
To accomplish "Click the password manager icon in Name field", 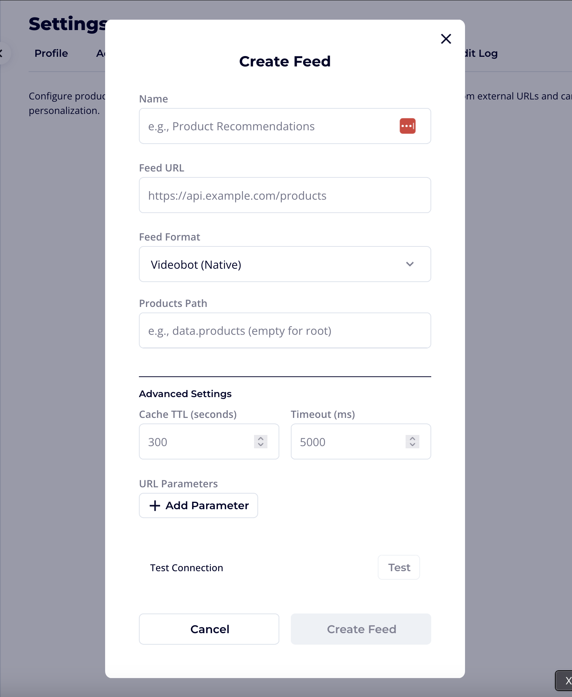I will click(x=407, y=126).
